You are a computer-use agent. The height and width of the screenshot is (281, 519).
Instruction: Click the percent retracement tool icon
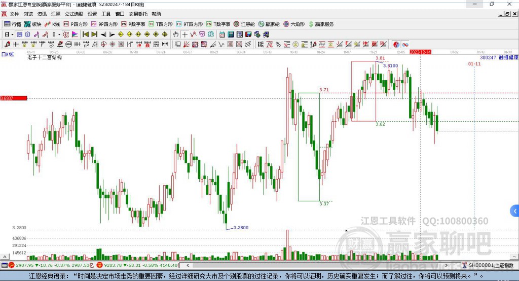point(278,45)
